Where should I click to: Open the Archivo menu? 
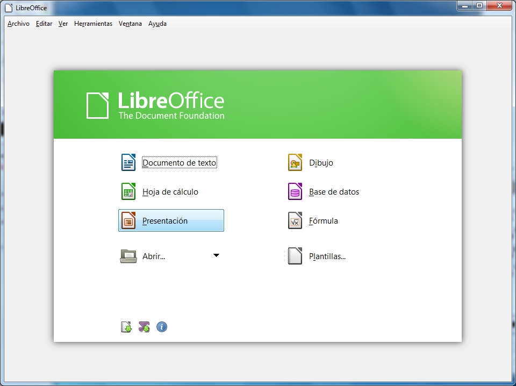point(18,24)
